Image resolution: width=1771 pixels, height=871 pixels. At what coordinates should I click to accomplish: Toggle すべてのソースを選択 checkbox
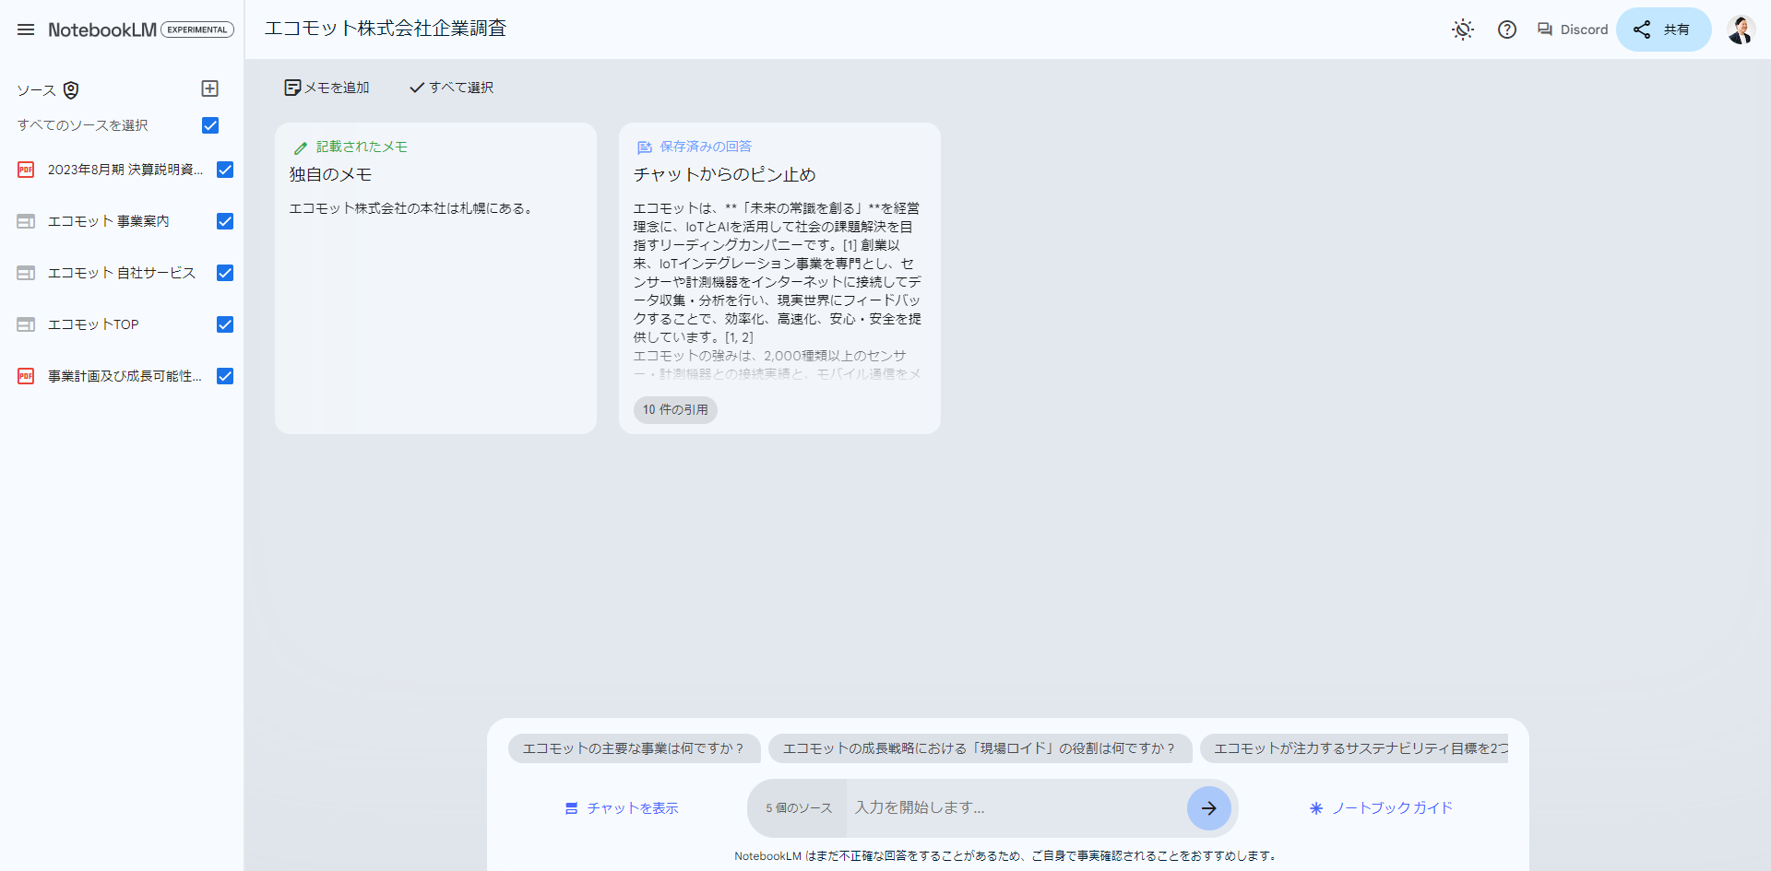[210, 125]
